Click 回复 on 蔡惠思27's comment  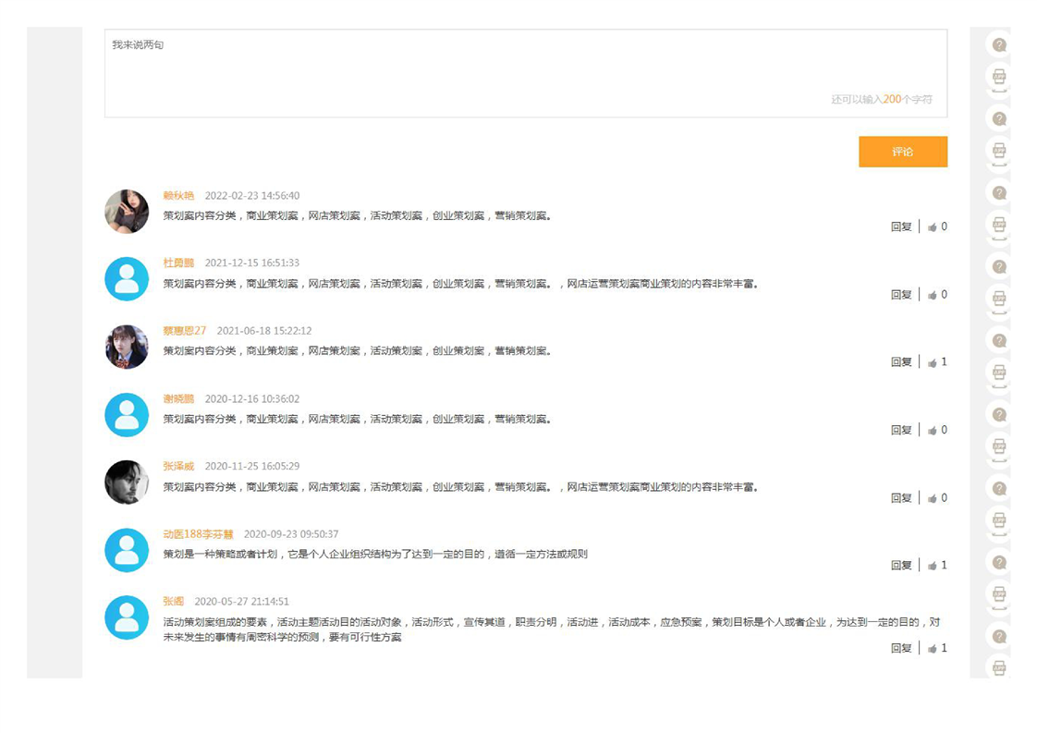coord(900,362)
